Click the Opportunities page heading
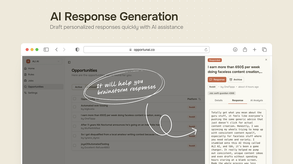Screen dimensions: 293x164 pyautogui.click(x=84, y=71)
